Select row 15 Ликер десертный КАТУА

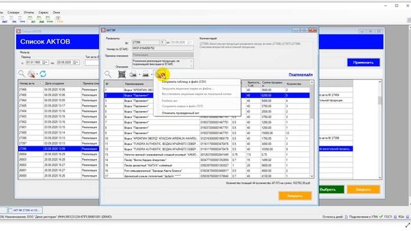[x=207, y=166]
